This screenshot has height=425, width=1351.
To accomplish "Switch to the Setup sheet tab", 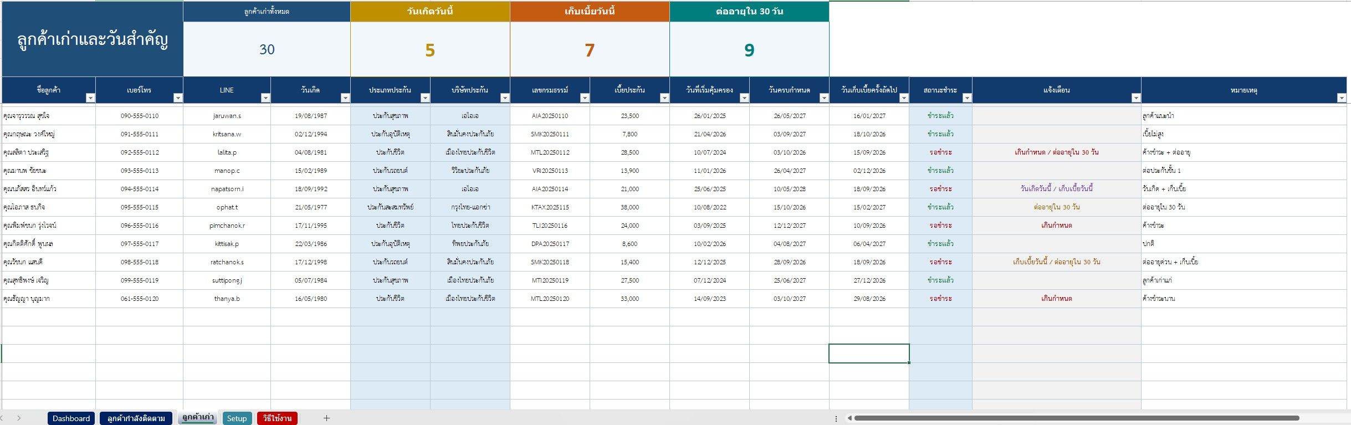I will (237, 418).
